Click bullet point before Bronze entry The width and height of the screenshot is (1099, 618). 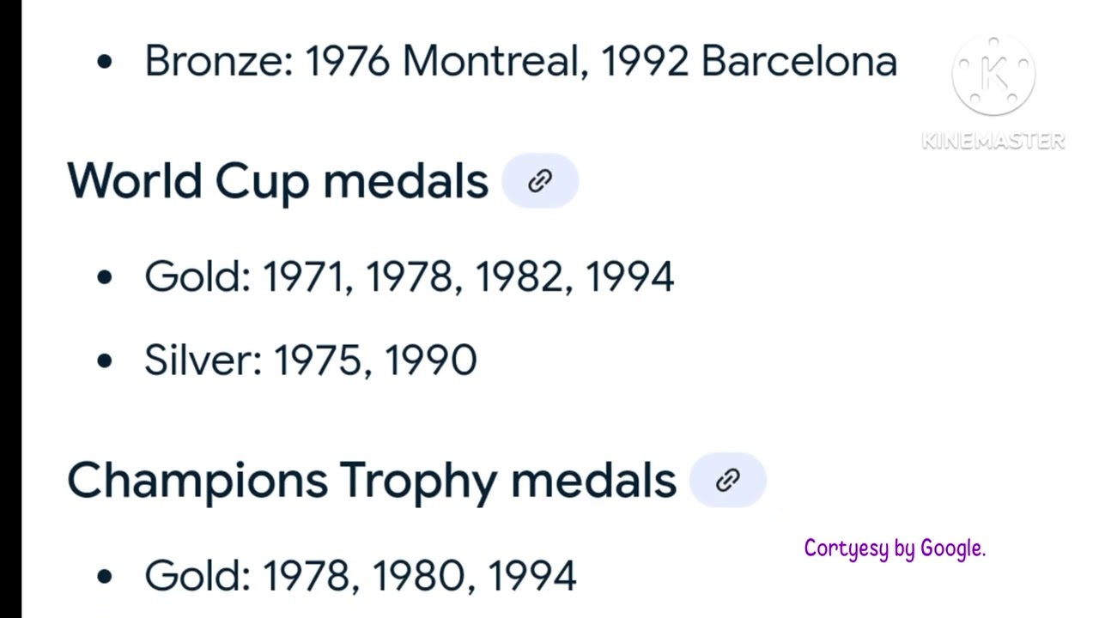(x=105, y=62)
